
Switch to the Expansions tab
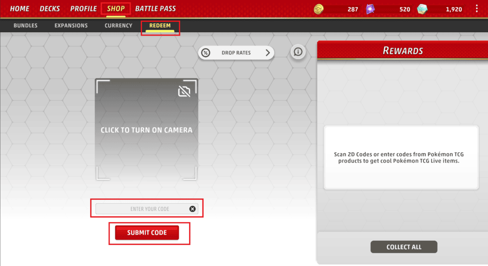coord(71,26)
